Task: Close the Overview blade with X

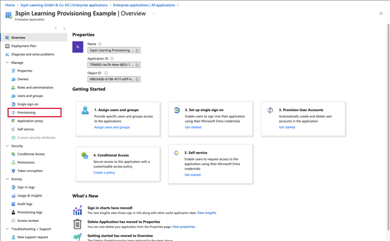Action: pyautogui.click(x=381, y=14)
